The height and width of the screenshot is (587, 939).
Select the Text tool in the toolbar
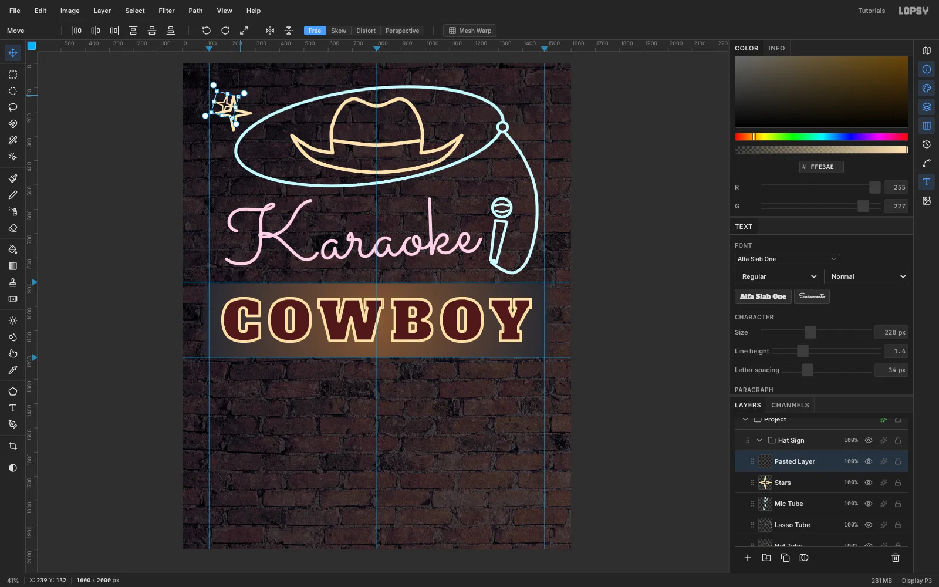tap(13, 408)
